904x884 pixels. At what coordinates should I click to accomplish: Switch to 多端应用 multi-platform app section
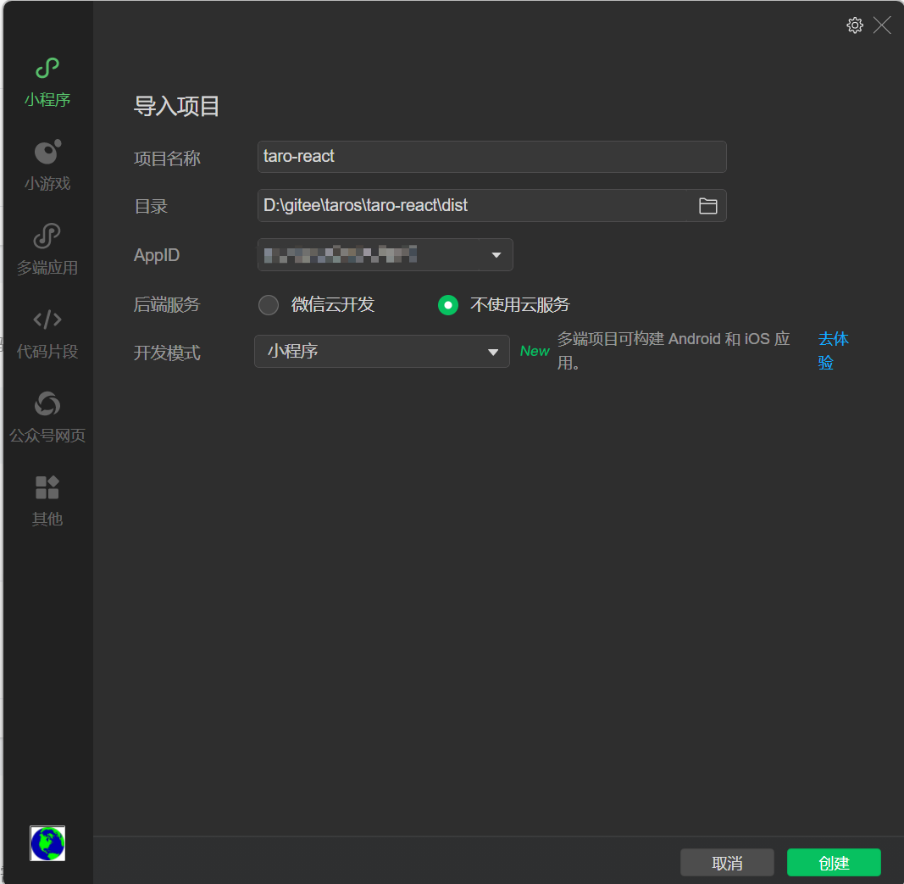tap(47, 250)
